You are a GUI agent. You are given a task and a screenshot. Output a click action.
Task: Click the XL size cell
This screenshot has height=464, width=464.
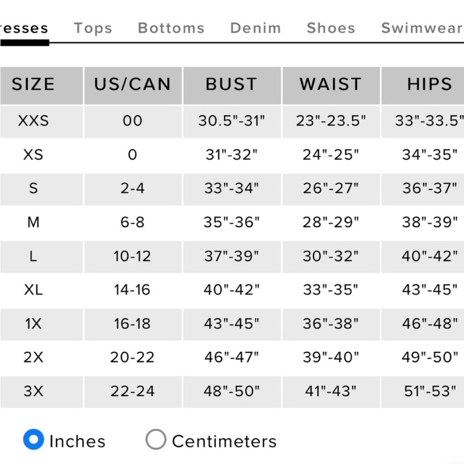coord(33,290)
